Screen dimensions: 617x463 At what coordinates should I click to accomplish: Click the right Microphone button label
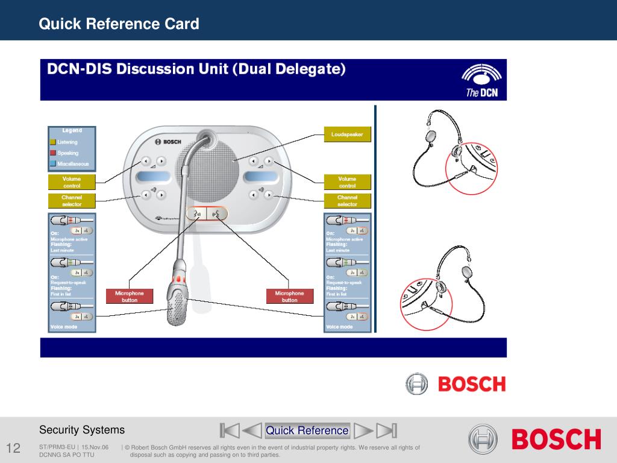290,297
